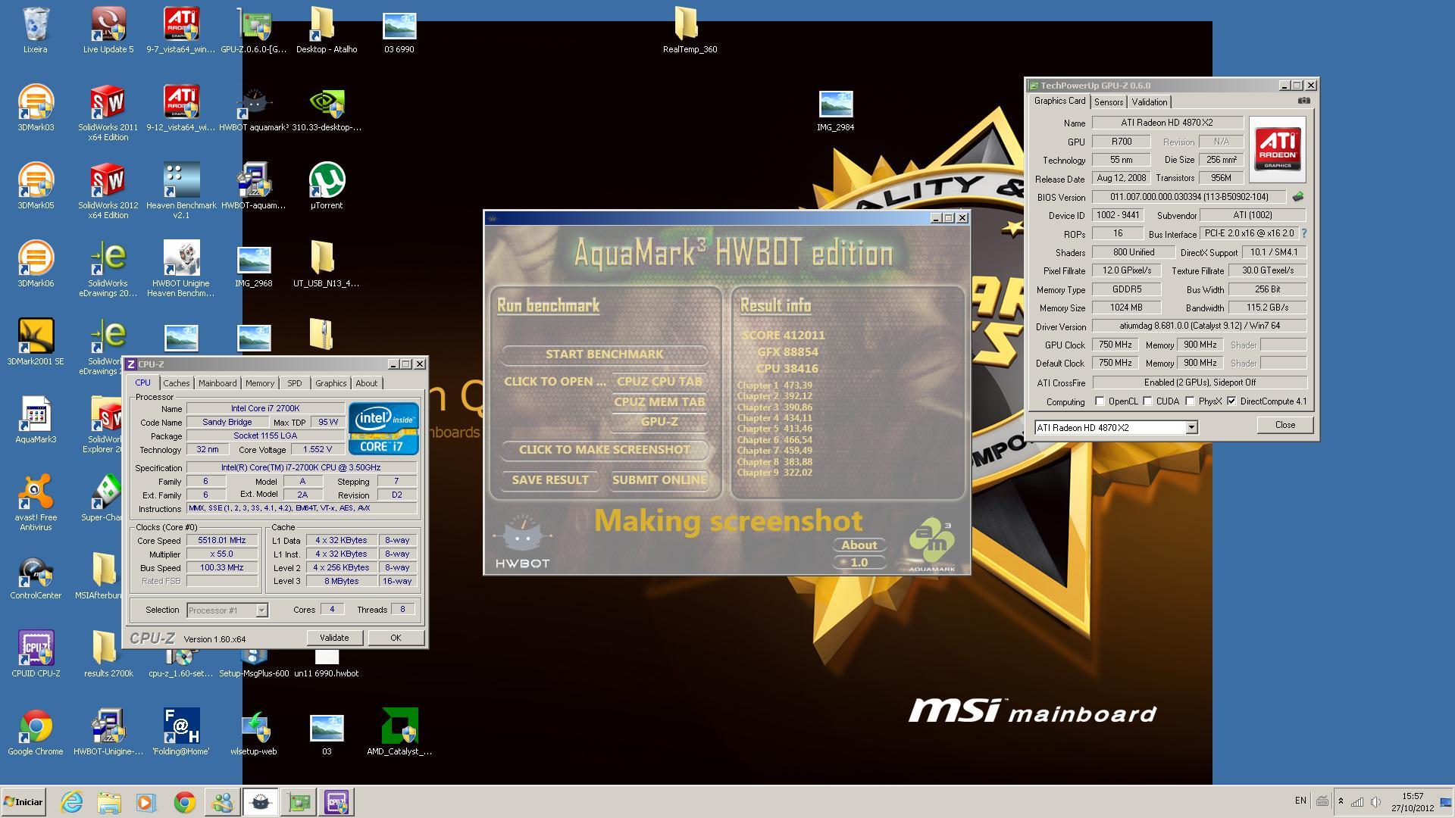
Task: Click the GPU-Z camera screenshot icon
Action: 1304,100
